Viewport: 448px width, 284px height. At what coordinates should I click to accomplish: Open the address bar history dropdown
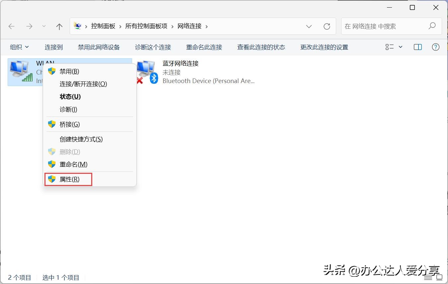[x=309, y=26]
